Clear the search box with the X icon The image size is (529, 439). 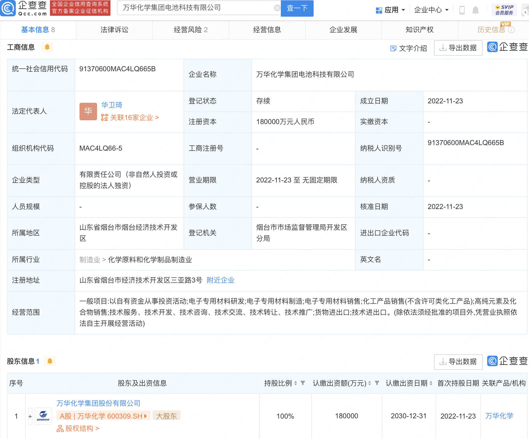pyautogui.click(x=277, y=8)
